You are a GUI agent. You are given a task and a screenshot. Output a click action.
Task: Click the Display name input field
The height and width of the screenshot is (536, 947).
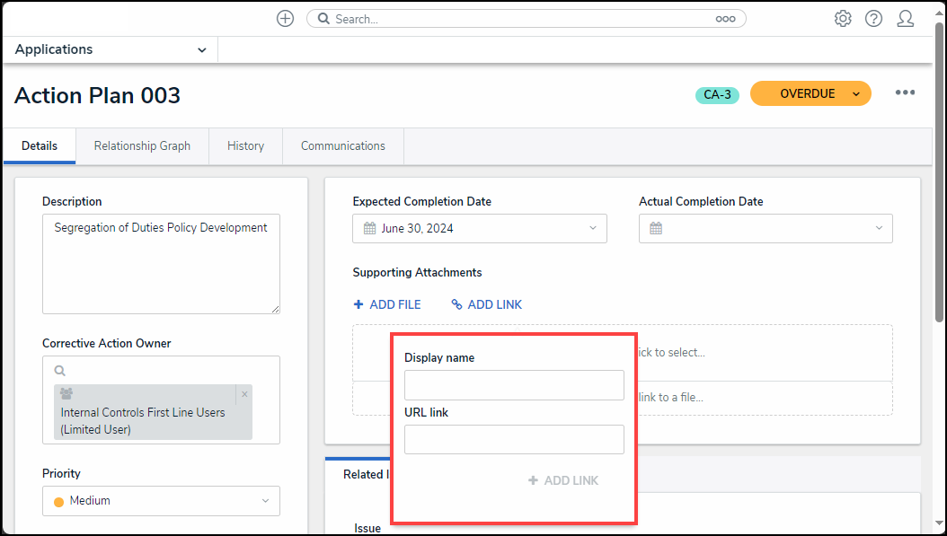click(x=514, y=385)
